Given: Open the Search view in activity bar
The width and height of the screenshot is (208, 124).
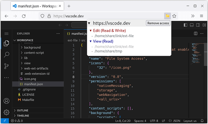Looking at the screenshot, I should click(6, 55).
